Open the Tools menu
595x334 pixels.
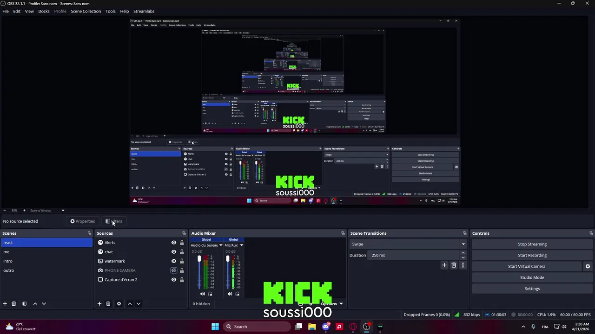tap(111, 11)
